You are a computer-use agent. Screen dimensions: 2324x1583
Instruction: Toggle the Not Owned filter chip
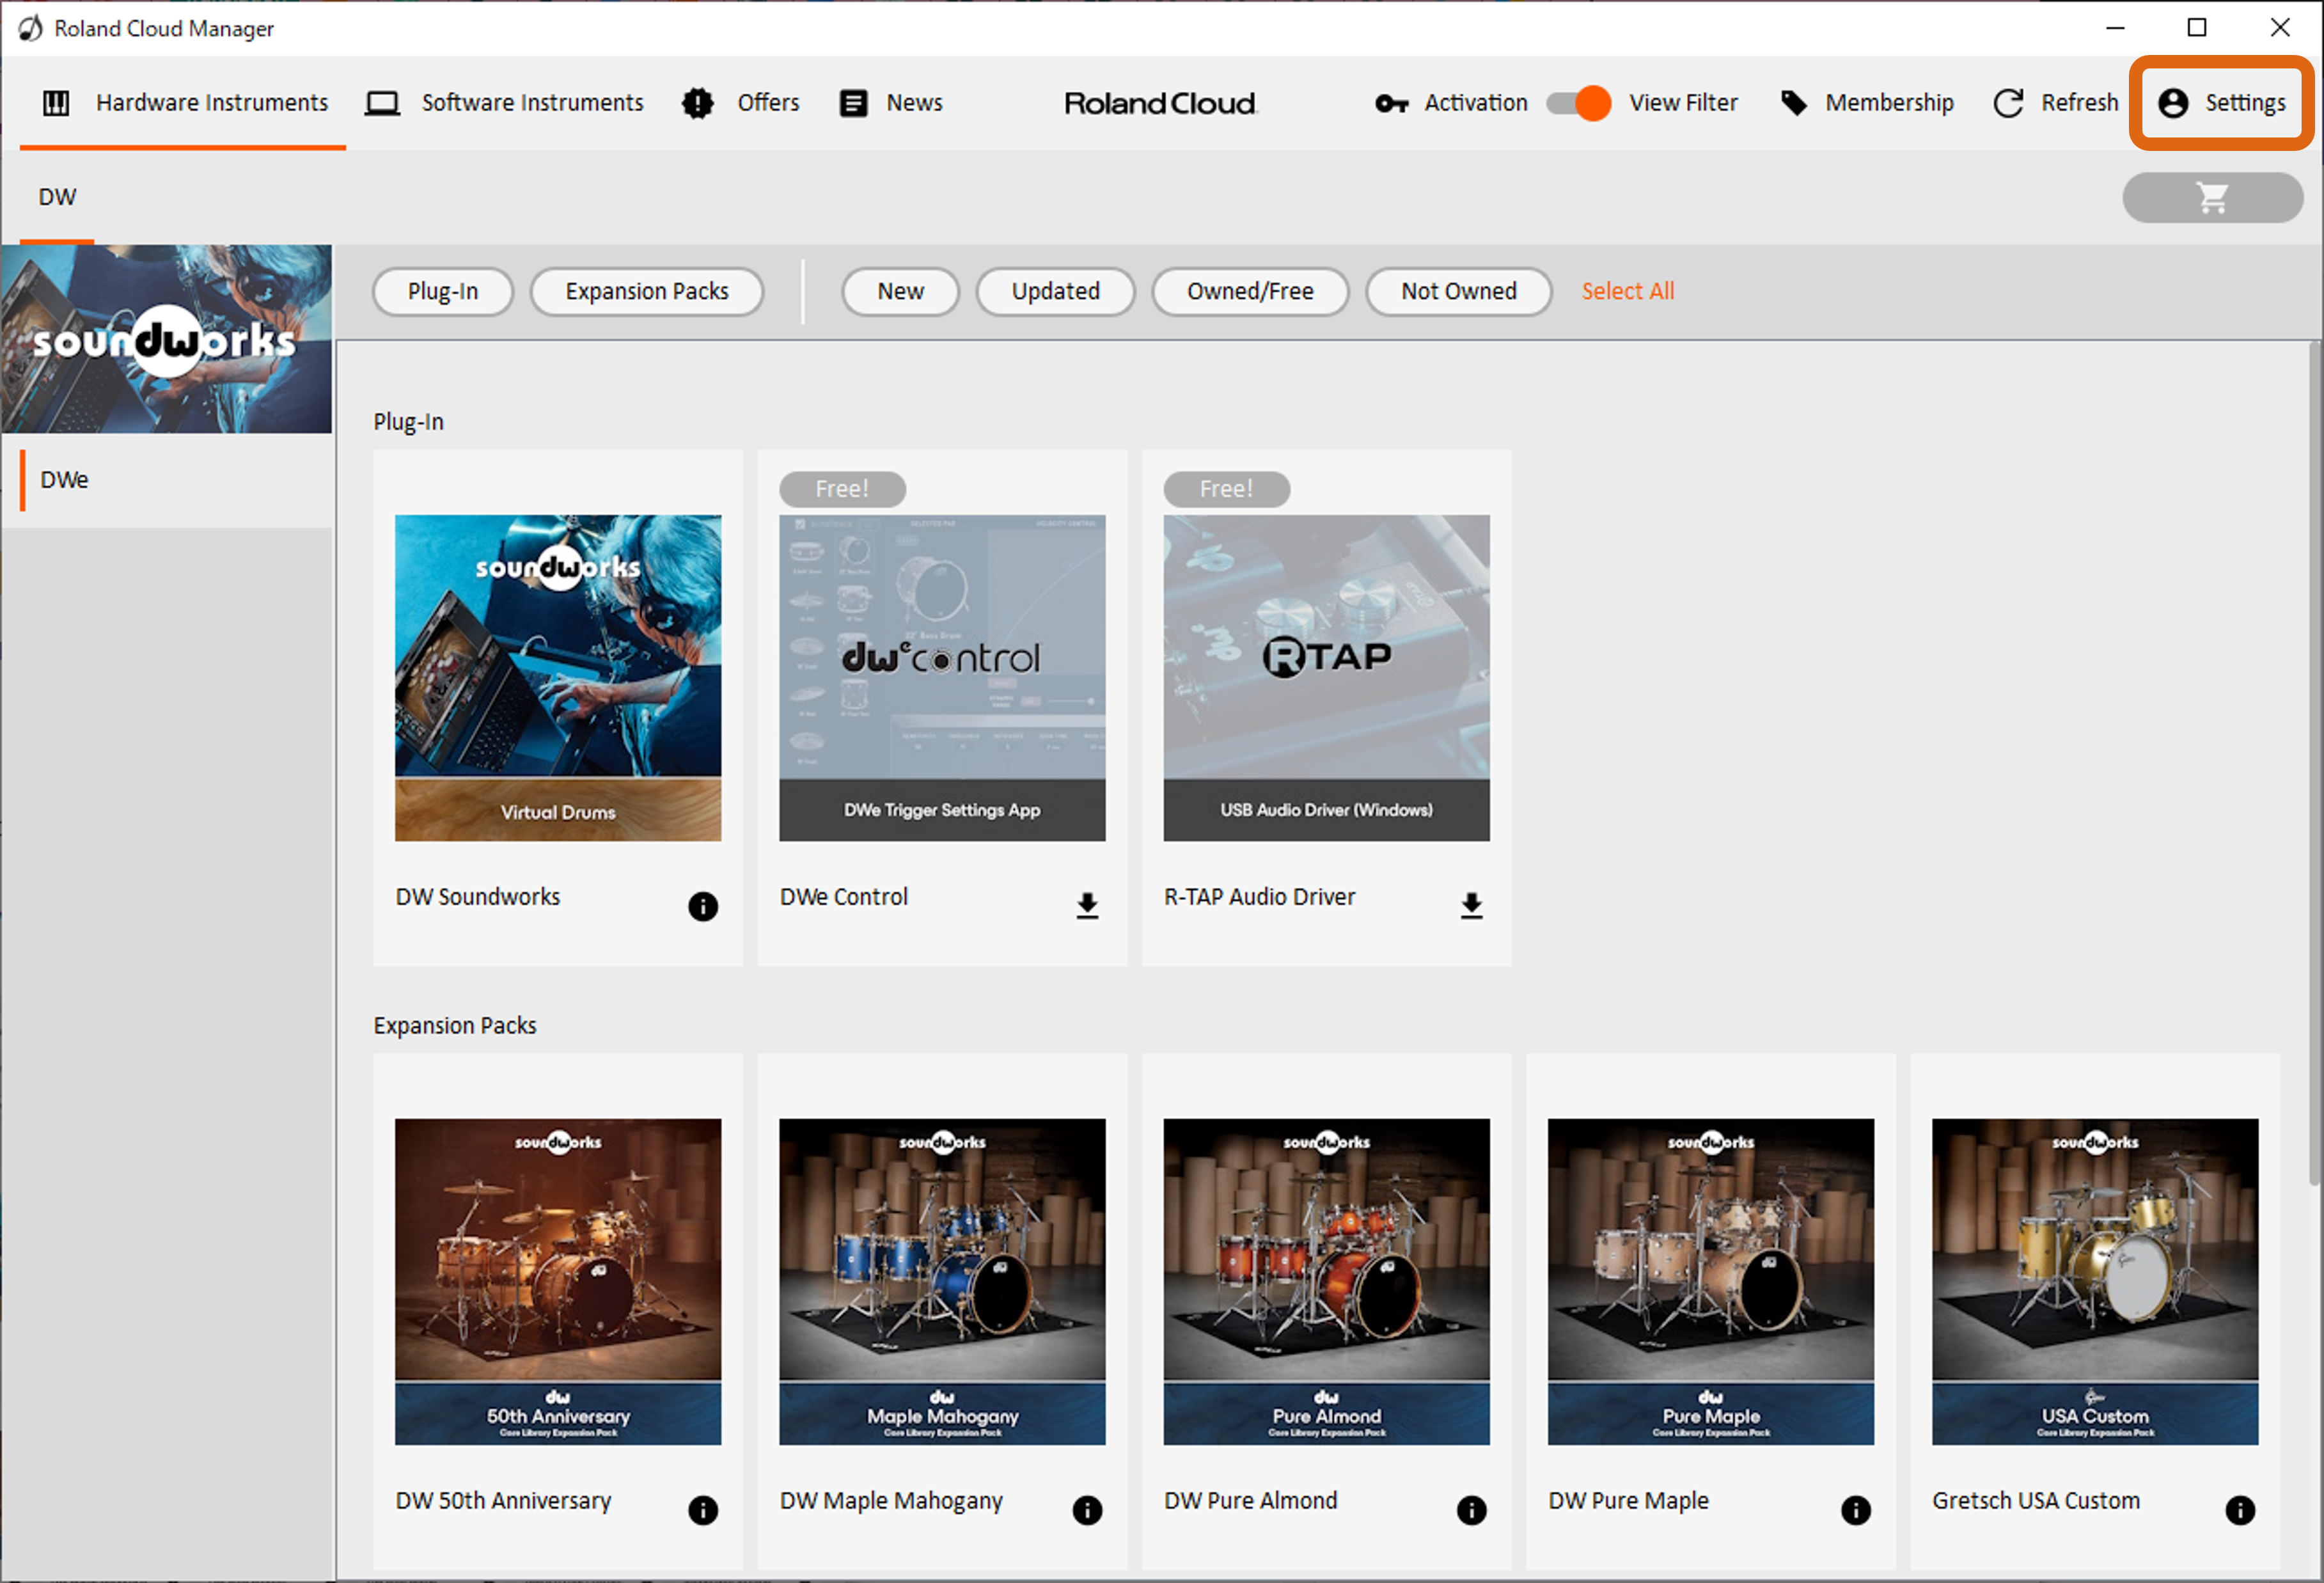tap(1458, 291)
